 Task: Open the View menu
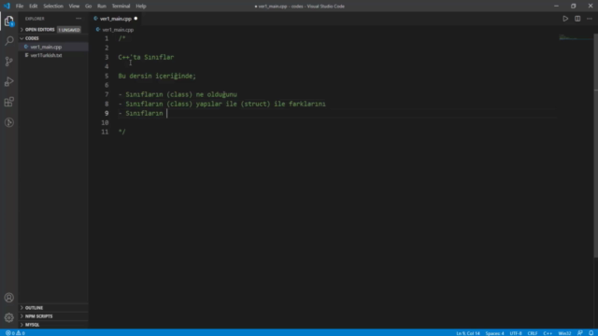(x=74, y=7)
